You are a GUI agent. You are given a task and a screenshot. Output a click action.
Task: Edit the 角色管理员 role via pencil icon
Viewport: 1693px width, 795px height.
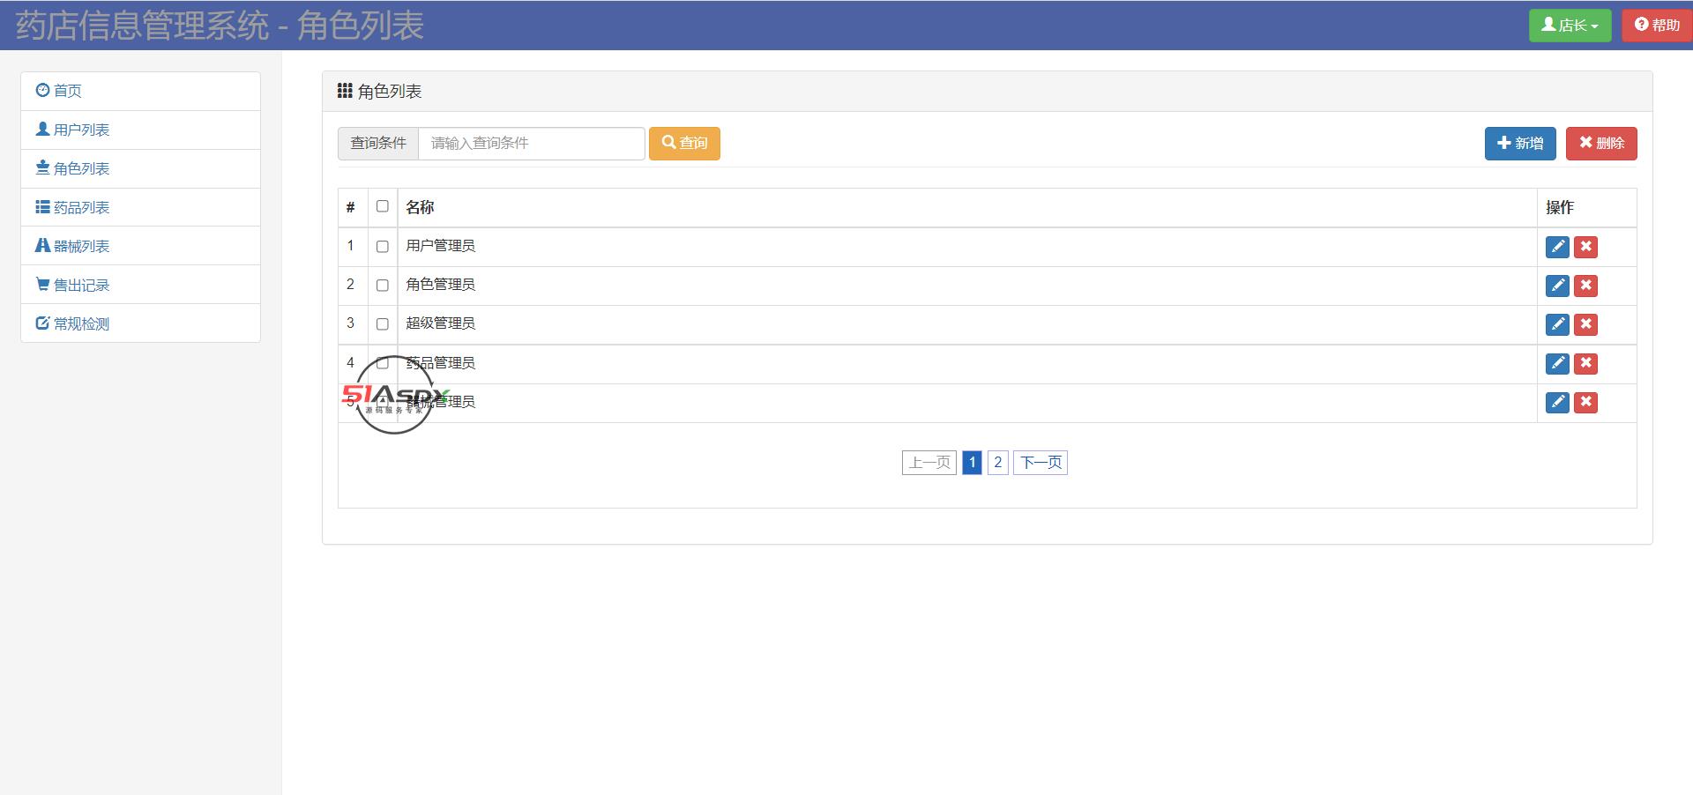[x=1557, y=286]
